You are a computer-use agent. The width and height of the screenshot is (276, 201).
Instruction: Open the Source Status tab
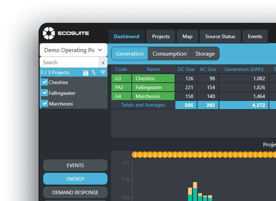coord(220,36)
